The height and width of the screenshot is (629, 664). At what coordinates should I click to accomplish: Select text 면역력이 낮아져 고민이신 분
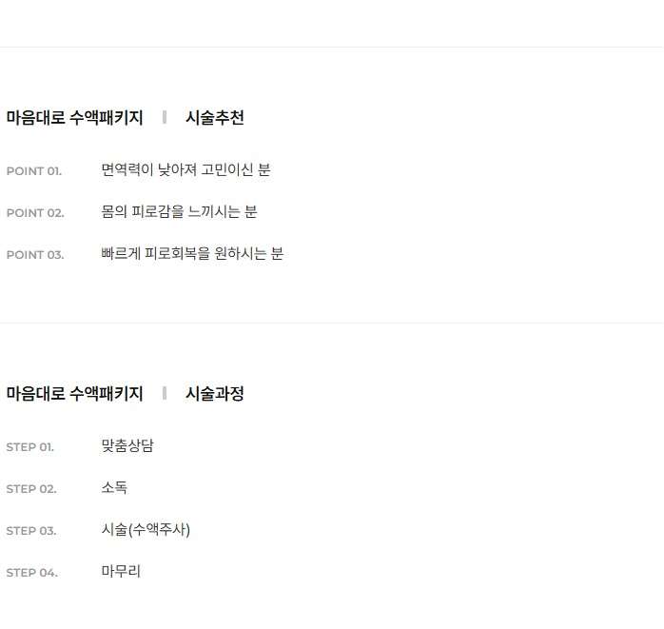click(186, 169)
